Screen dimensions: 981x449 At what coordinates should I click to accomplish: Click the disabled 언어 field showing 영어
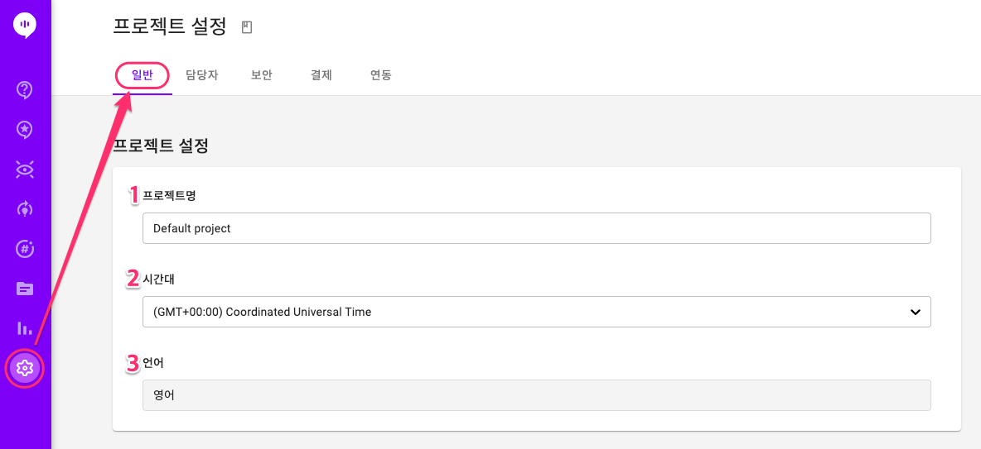[x=537, y=395]
